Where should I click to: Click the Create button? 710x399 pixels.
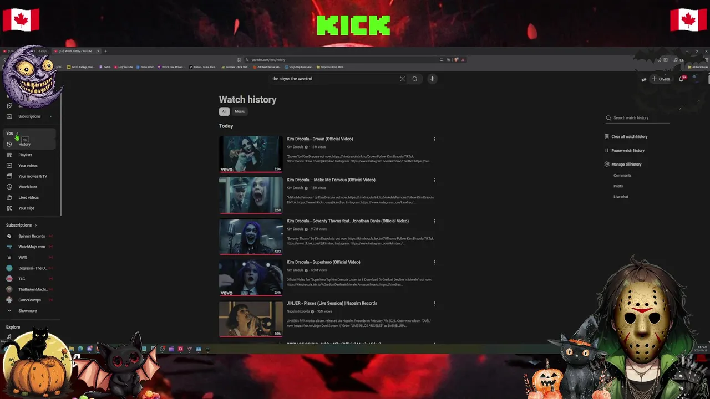click(x=661, y=79)
